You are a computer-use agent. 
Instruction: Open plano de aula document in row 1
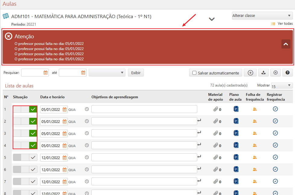[236, 109]
